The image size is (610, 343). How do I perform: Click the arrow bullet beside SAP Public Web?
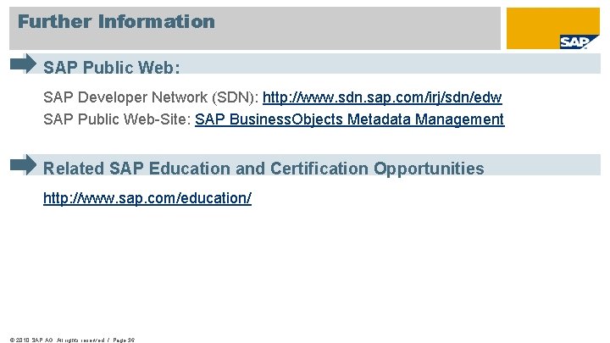click(x=23, y=64)
